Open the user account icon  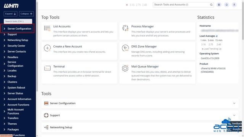pyautogui.click(x=234, y=5)
